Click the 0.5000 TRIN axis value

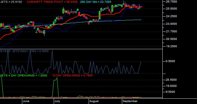pyautogui.click(x=170, y=61)
